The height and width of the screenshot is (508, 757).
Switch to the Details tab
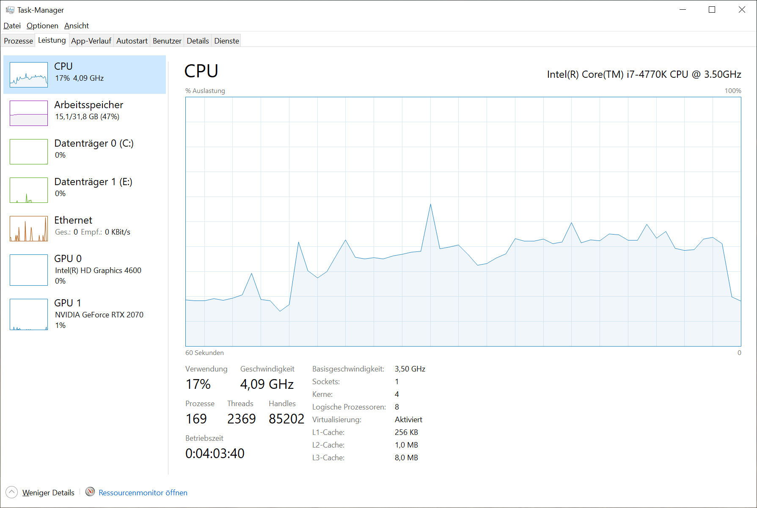[198, 41]
